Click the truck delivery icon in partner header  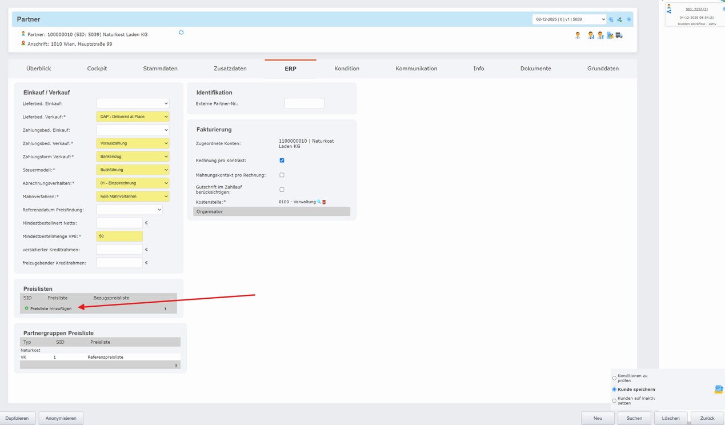pyautogui.click(x=619, y=35)
